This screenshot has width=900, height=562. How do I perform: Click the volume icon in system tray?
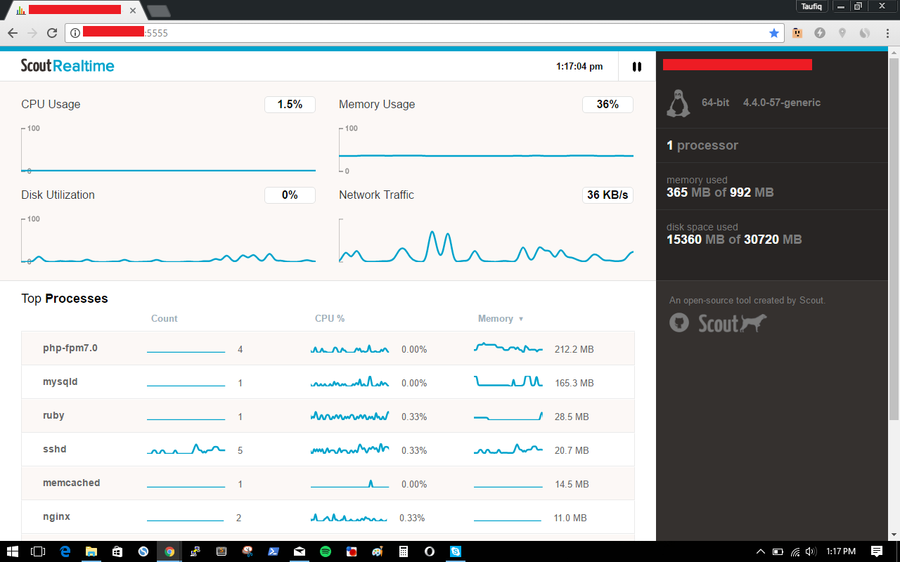point(811,551)
